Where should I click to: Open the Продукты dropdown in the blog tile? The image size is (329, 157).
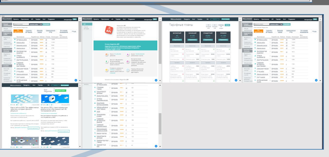click(26, 85)
